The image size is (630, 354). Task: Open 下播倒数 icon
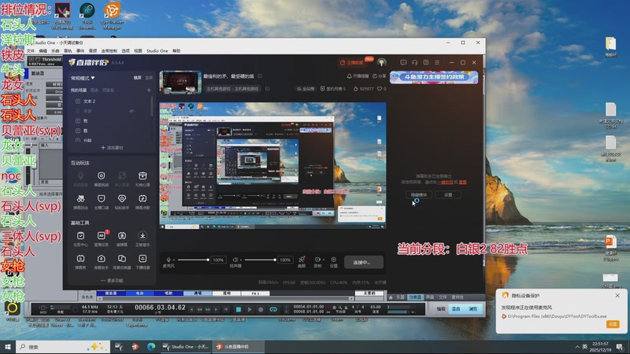click(143, 259)
